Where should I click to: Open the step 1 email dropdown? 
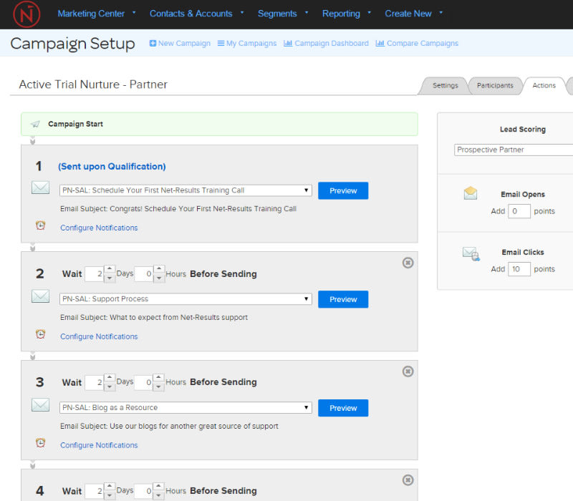(x=186, y=190)
